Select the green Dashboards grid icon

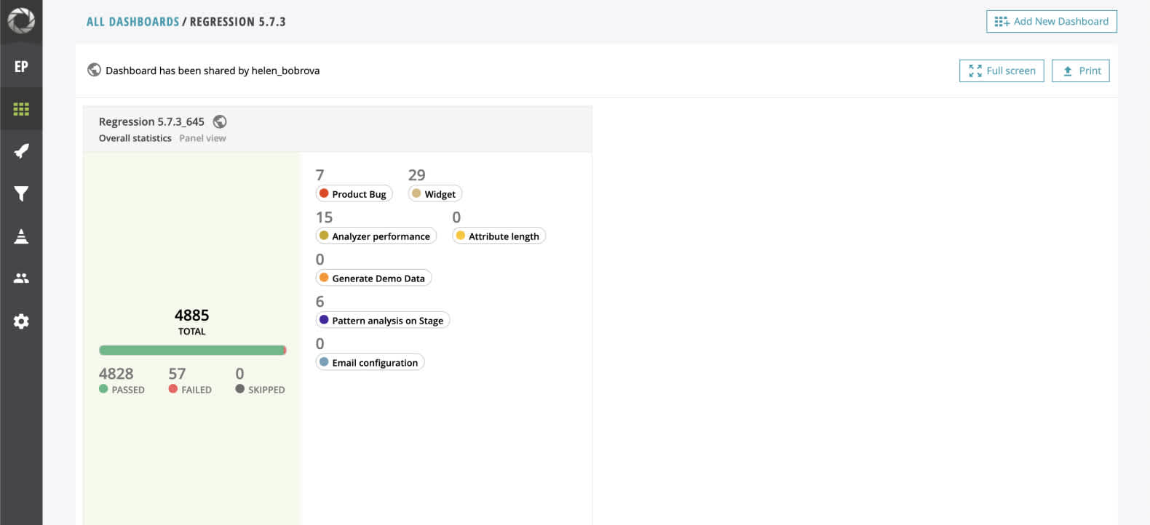(21, 108)
